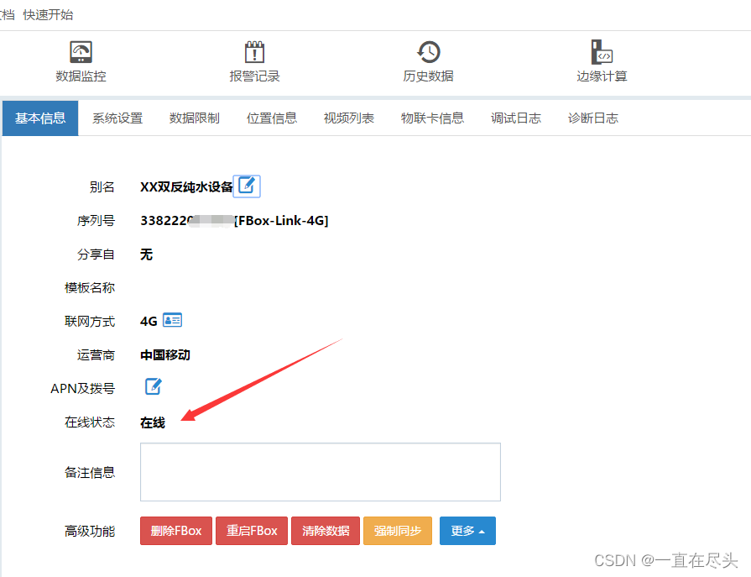The image size is (751, 577).
Task: Click the 重启FBox button
Action: coord(252,531)
